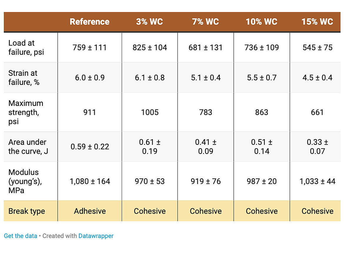344x258 pixels.
Task: Click the 3% WC column header
Action: pos(149,22)
